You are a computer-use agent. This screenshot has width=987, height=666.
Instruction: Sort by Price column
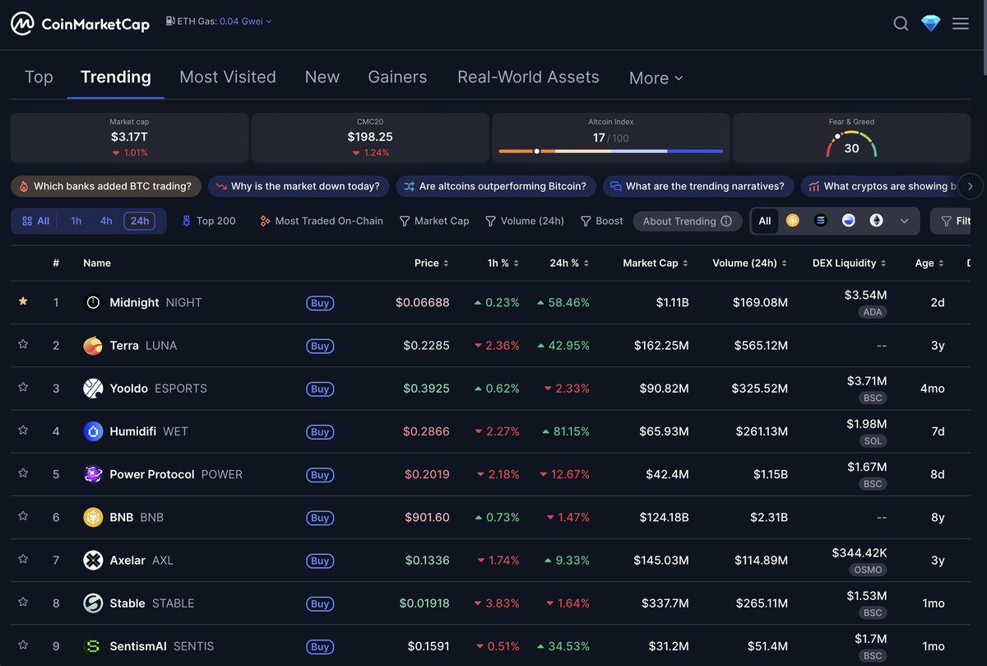point(432,263)
